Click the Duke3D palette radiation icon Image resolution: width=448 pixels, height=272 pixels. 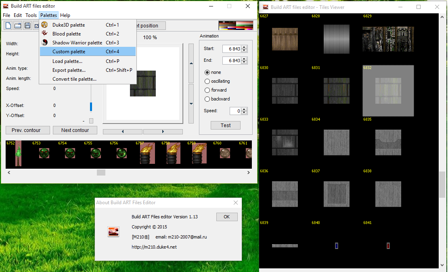(44, 25)
